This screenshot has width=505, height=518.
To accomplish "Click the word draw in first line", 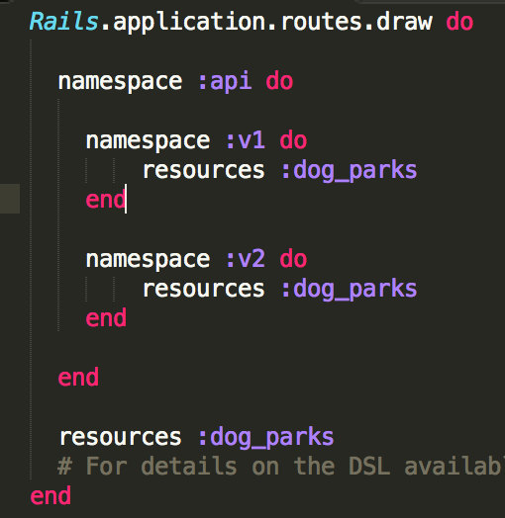I will [404, 22].
